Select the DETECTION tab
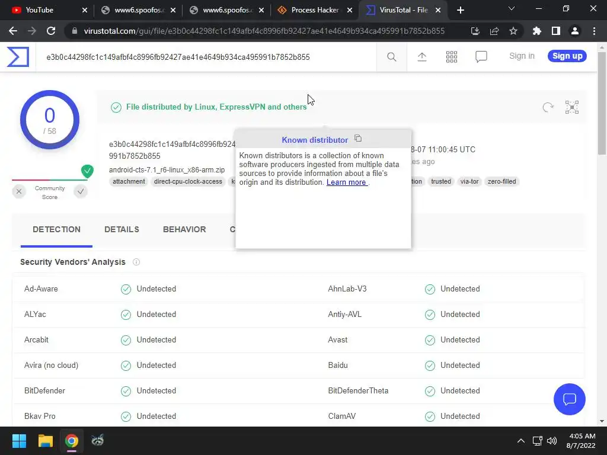Viewport: 607px width, 455px height. point(56,229)
